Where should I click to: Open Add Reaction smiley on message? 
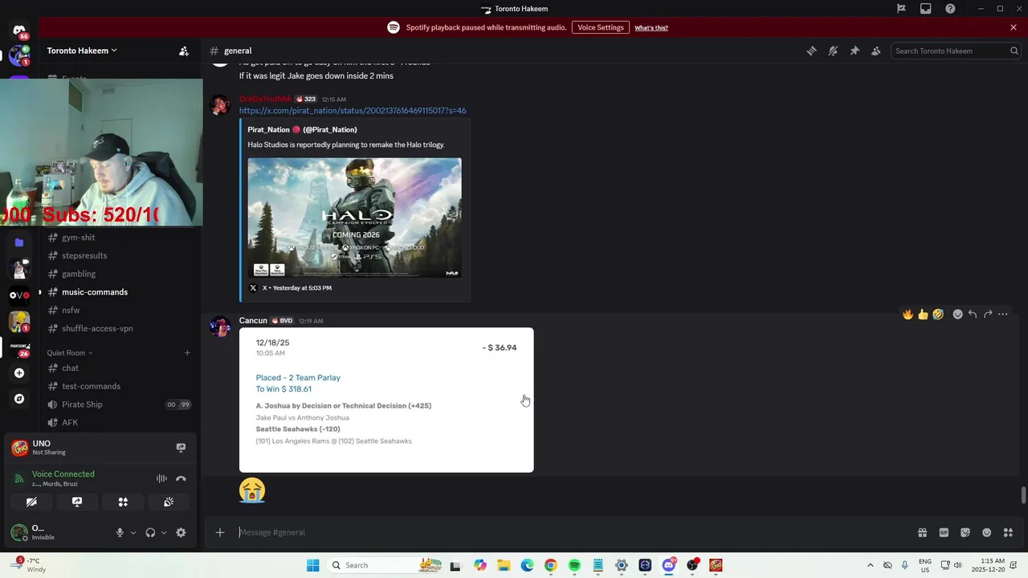pos(957,314)
